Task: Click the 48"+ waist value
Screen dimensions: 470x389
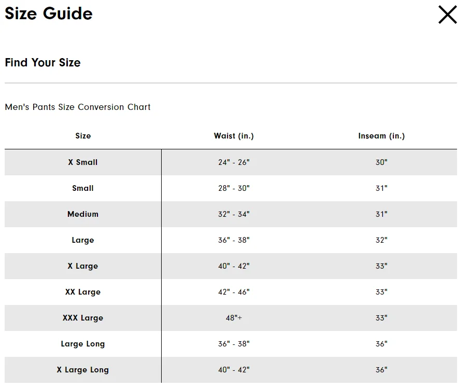Action: [x=234, y=318]
